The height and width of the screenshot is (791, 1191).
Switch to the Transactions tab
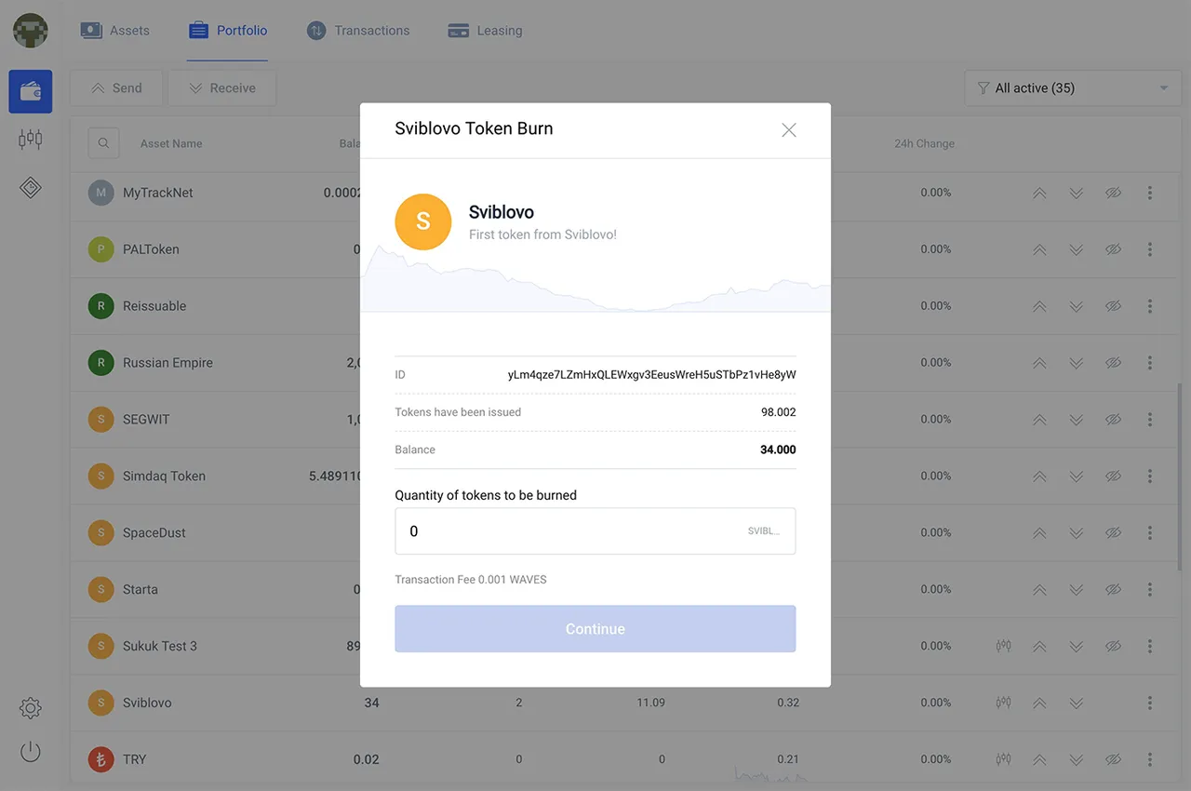tap(358, 31)
